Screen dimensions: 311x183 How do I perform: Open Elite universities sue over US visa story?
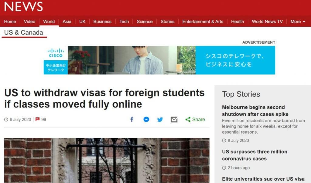point(263,179)
